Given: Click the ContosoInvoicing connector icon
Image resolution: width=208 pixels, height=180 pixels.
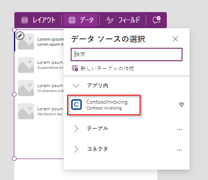Looking at the screenshot, I should (76, 105).
